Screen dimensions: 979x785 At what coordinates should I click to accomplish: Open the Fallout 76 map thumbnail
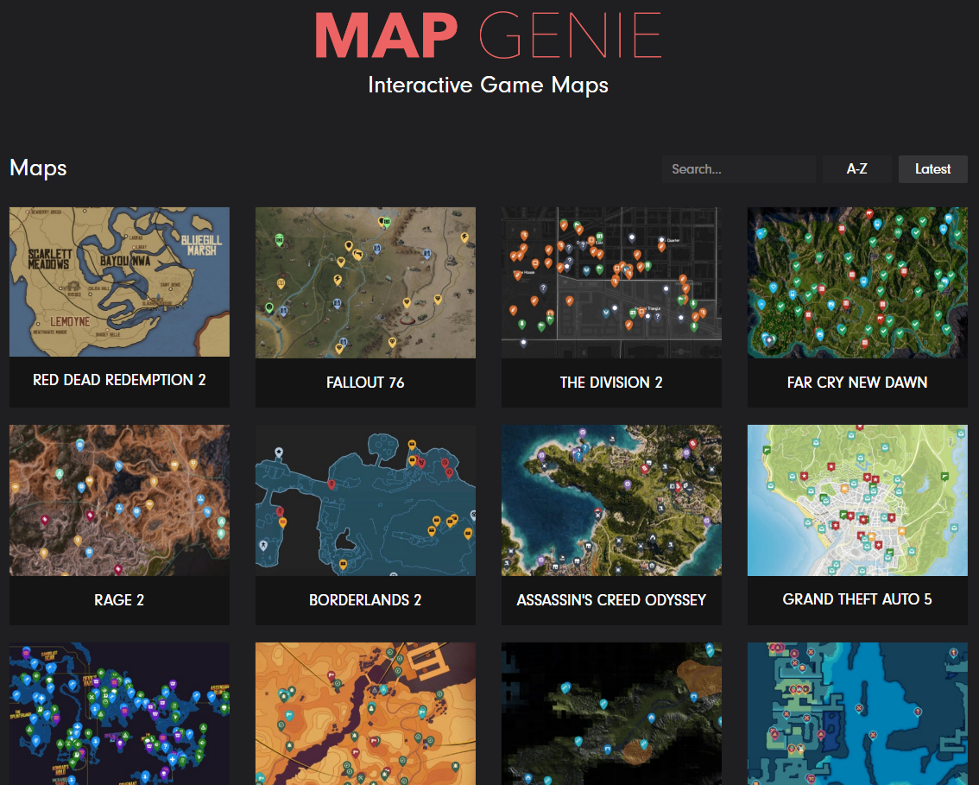(365, 282)
